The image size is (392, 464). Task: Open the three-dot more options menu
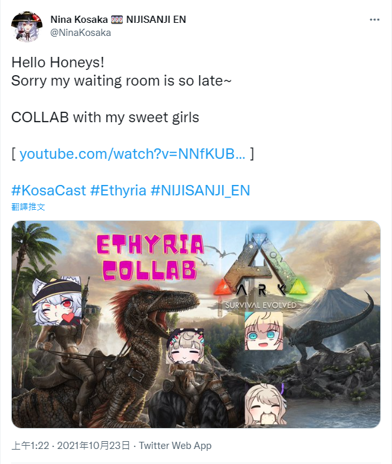[374, 20]
